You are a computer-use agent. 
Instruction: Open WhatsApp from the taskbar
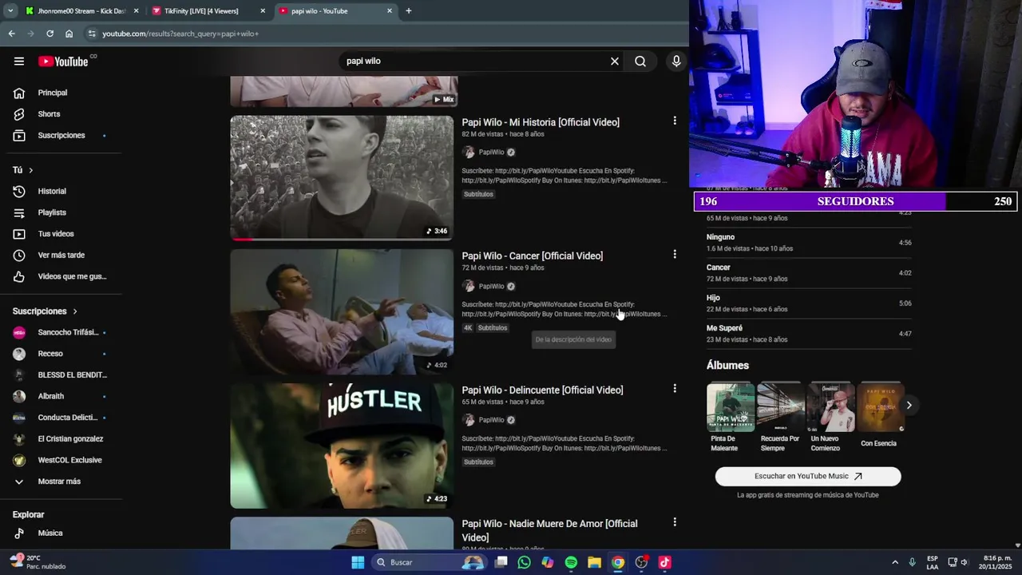click(524, 562)
